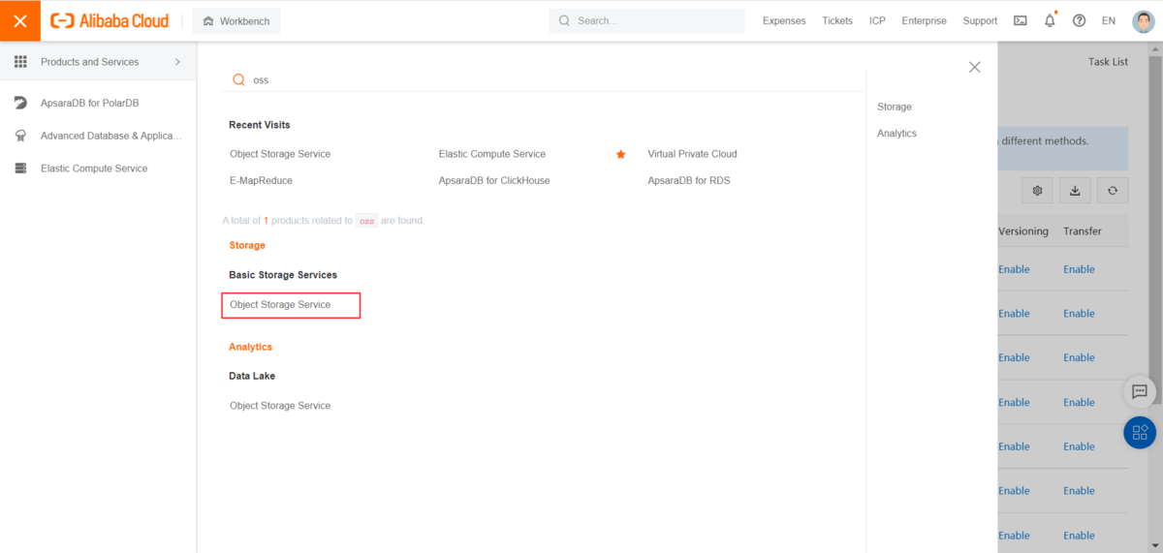
Task: Open recent visit Virtual Private Cloud
Action: 692,154
